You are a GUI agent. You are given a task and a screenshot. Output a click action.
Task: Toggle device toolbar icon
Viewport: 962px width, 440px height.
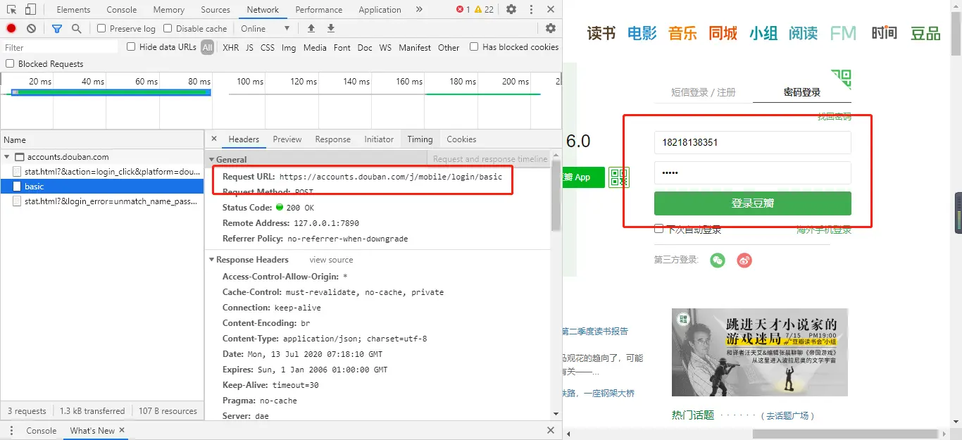(x=30, y=10)
